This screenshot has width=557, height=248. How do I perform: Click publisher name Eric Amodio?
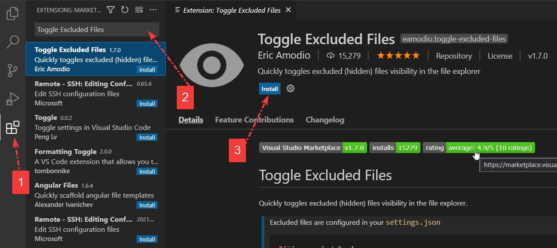coord(284,56)
